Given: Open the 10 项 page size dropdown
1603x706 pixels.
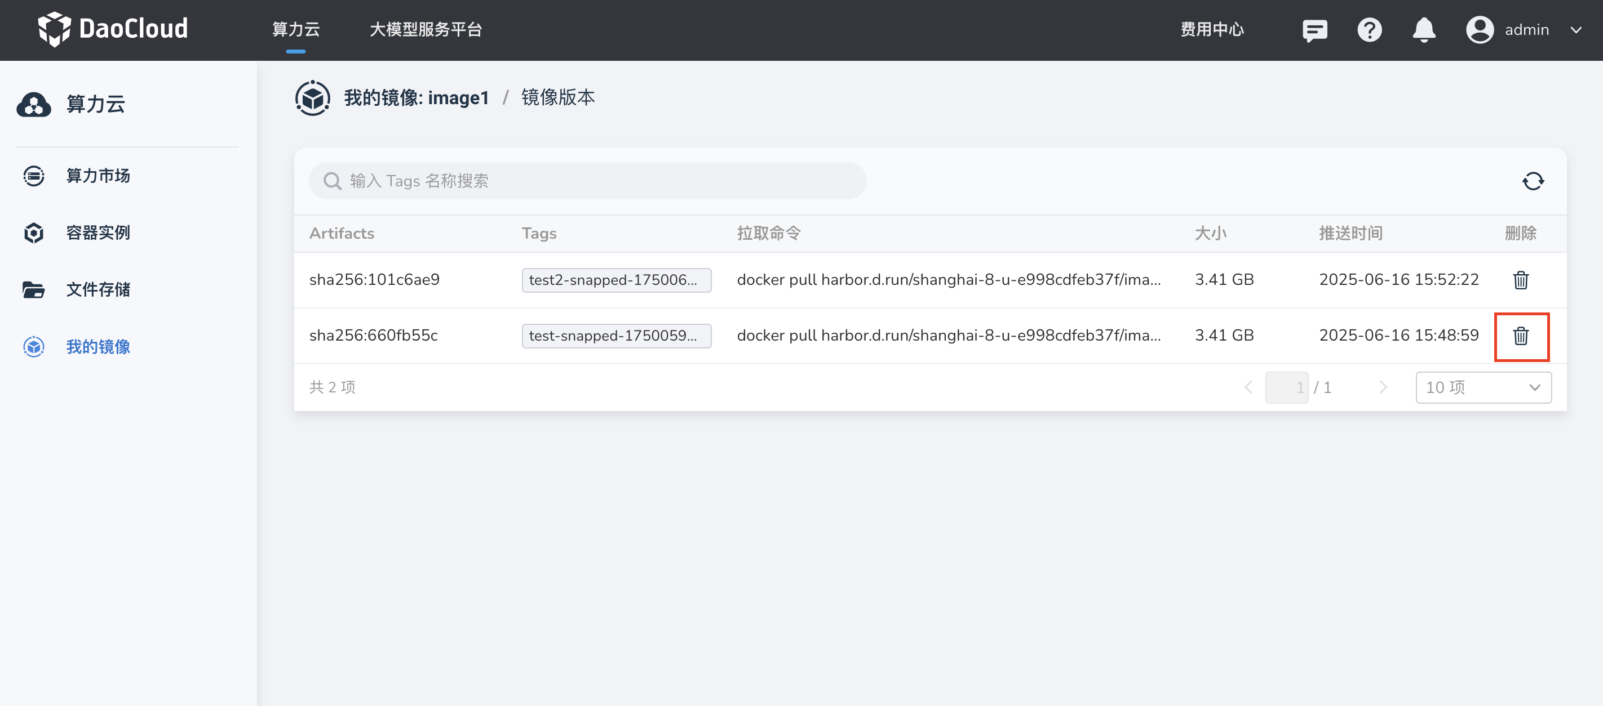Looking at the screenshot, I should point(1483,388).
